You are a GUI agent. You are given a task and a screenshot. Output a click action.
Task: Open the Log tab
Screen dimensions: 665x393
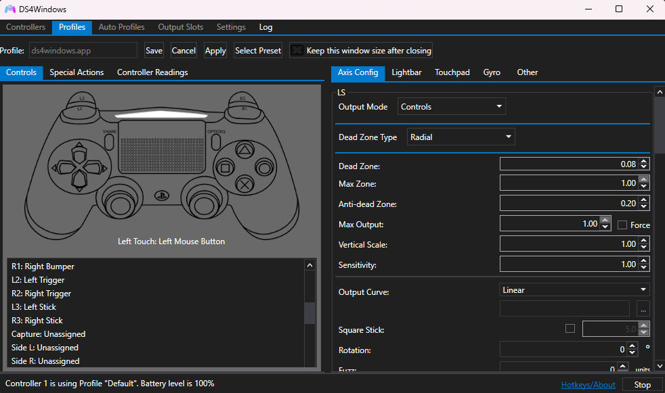[265, 27]
